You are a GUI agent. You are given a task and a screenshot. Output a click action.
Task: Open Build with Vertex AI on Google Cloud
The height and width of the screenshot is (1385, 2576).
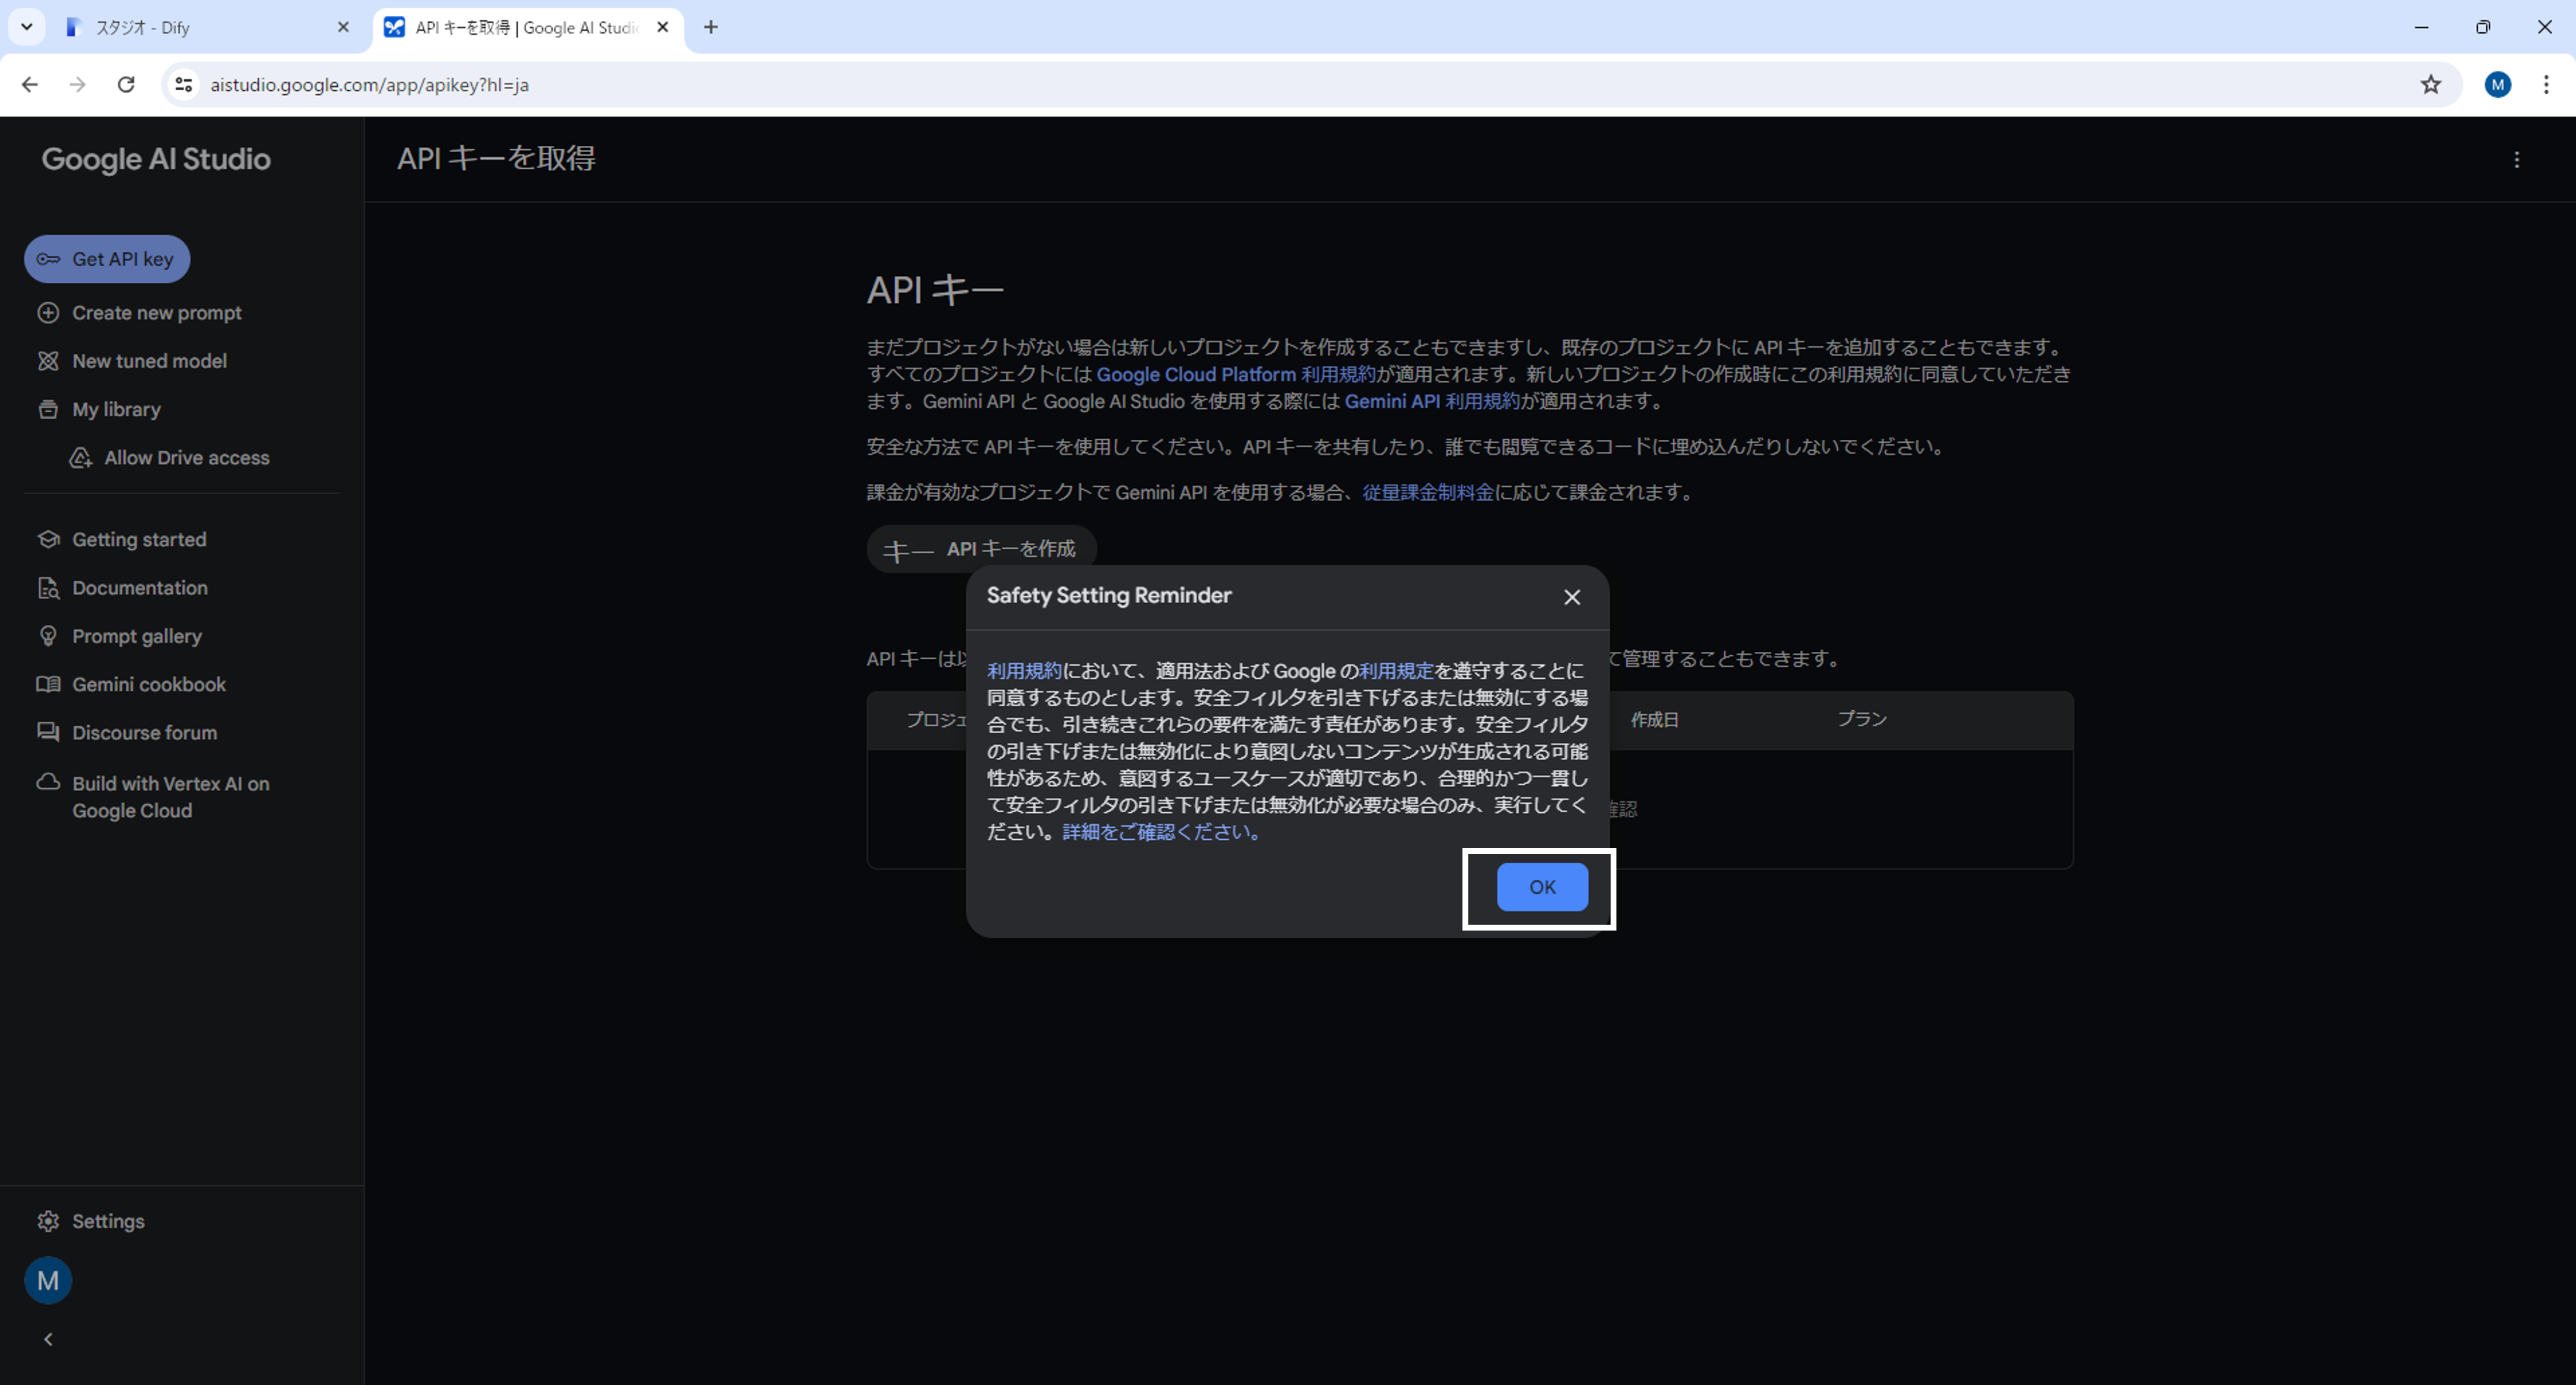170,797
